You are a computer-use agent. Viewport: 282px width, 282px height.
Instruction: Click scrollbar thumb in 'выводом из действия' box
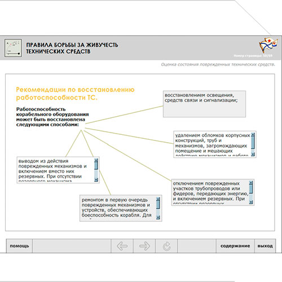pos(96,166)
